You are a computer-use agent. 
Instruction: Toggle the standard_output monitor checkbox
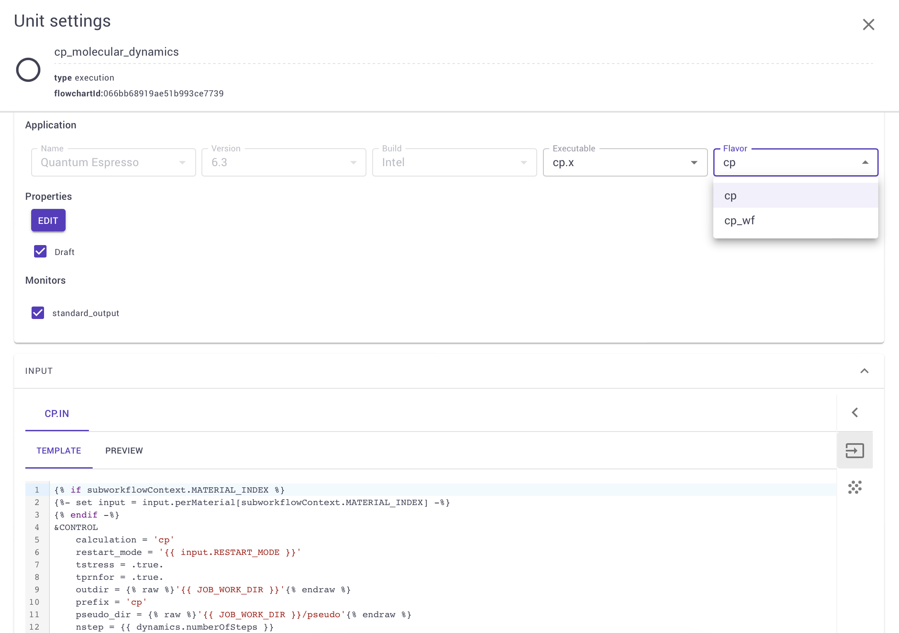tap(38, 313)
